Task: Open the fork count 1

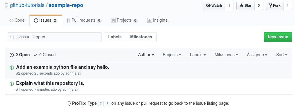Action: [x=288, y=6]
